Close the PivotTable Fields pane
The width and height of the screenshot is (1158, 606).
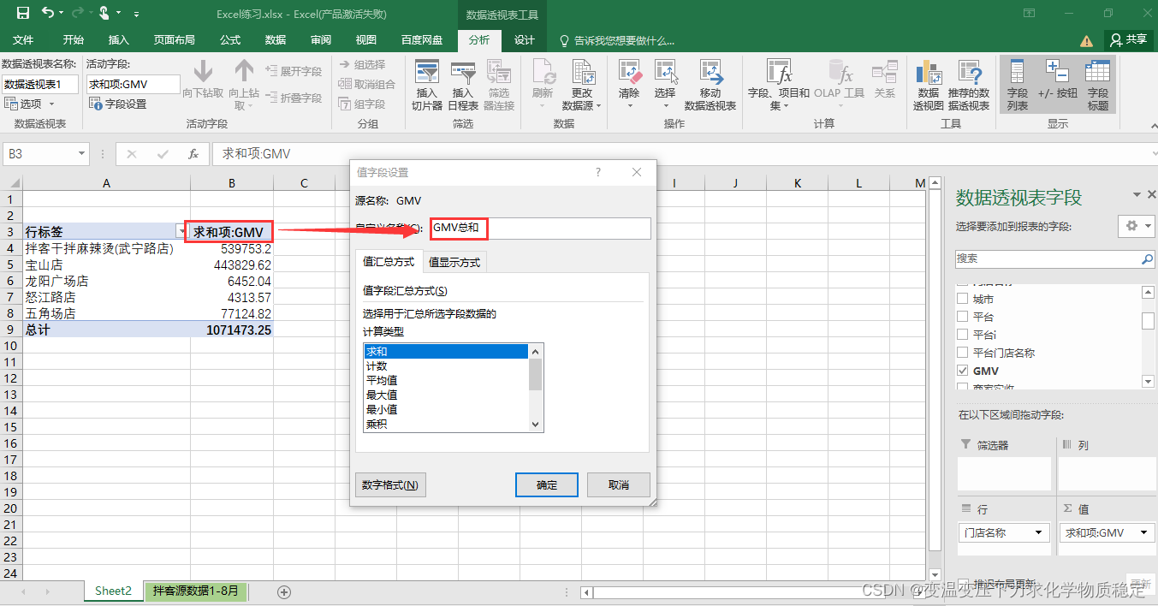click(x=1151, y=194)
